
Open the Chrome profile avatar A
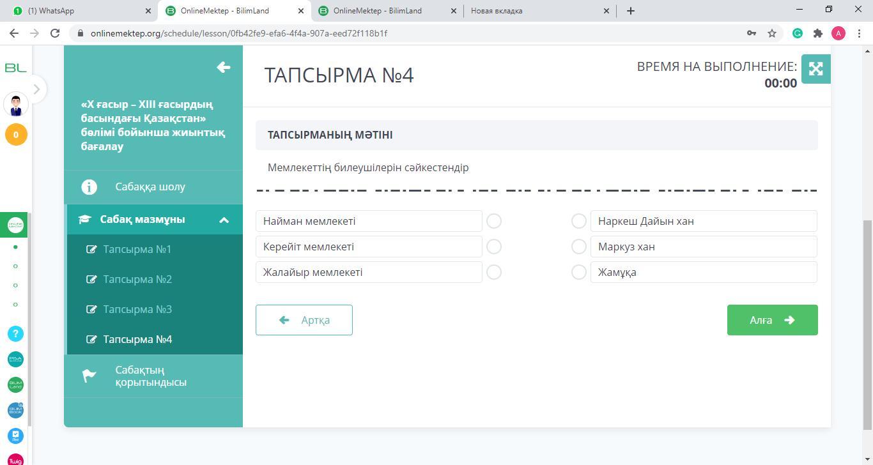(x=838, y=33)
